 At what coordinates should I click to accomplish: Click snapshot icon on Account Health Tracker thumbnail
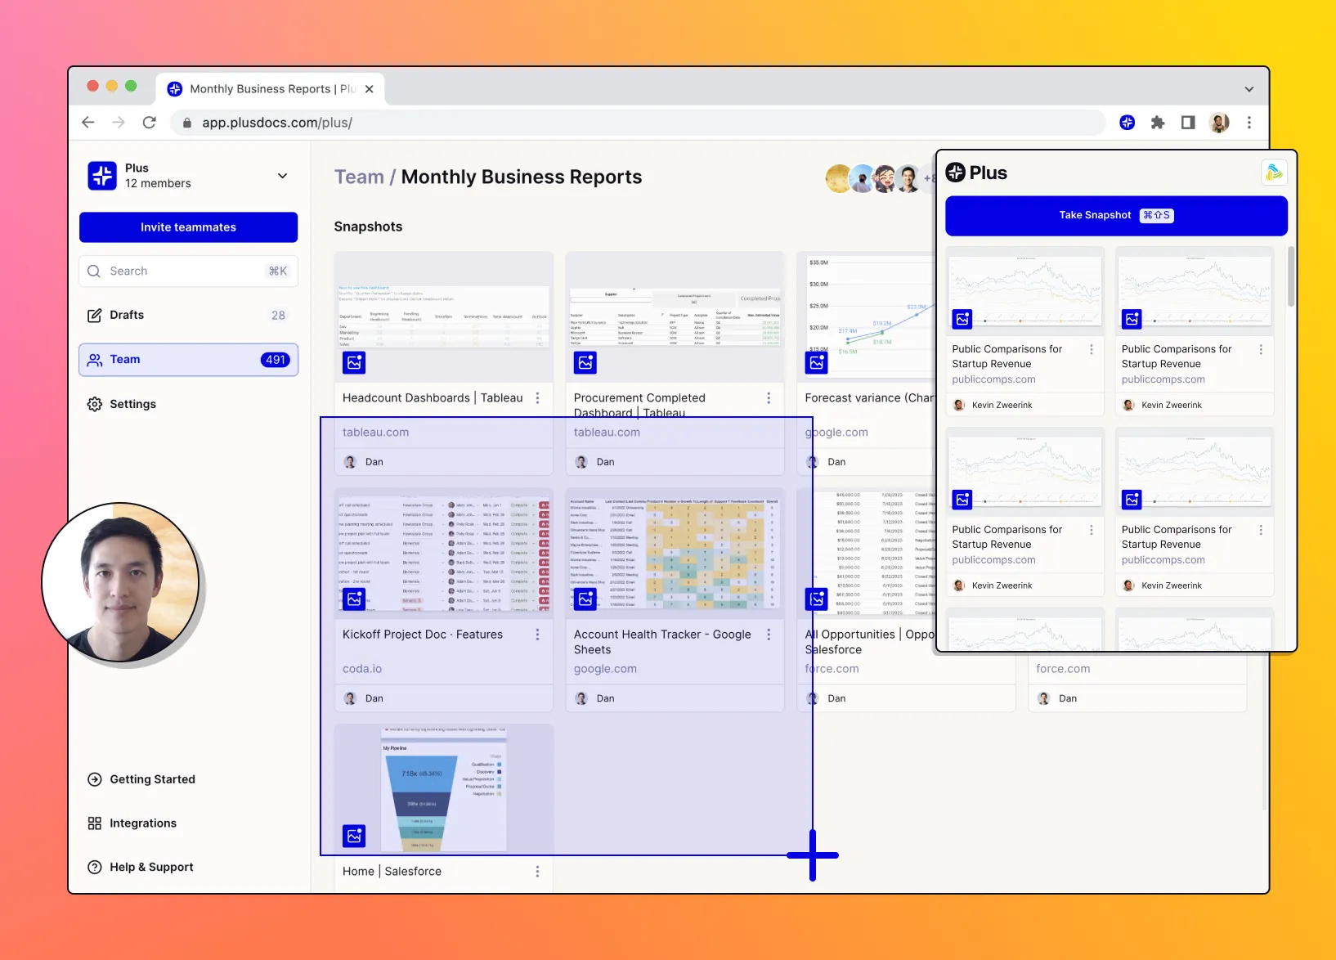point(585,599)
